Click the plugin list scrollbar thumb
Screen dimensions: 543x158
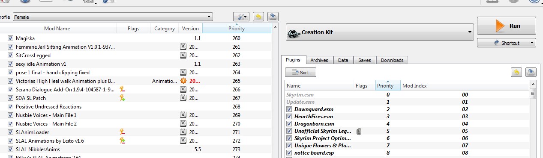[x=533, y=94]
